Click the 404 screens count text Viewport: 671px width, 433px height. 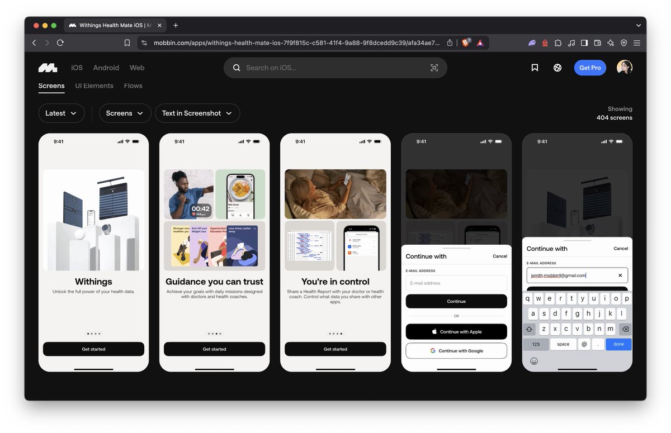coord(615,117)
